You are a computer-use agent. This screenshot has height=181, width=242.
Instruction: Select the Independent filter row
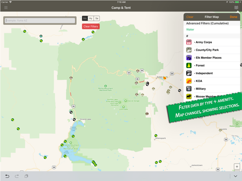pos(212,73)
